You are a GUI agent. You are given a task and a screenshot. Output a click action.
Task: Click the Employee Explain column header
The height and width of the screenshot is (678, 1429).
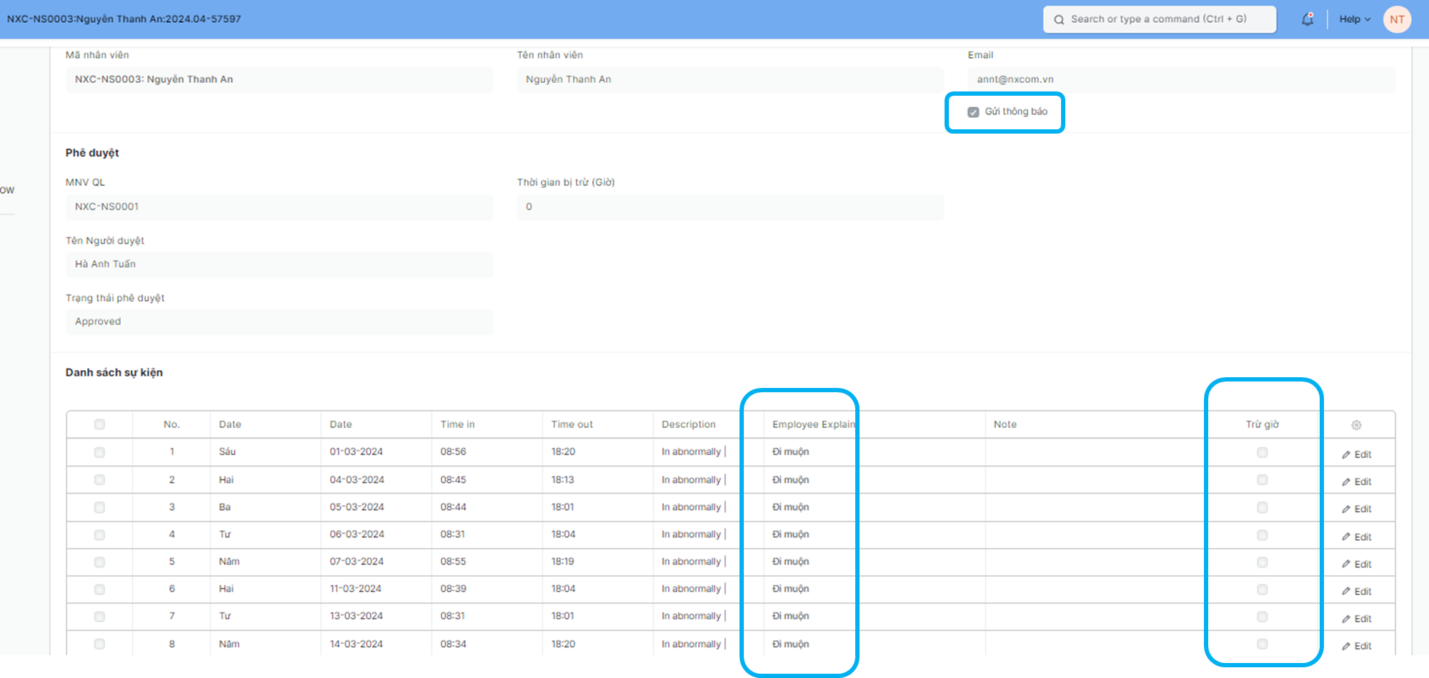(x=813, y=424)
